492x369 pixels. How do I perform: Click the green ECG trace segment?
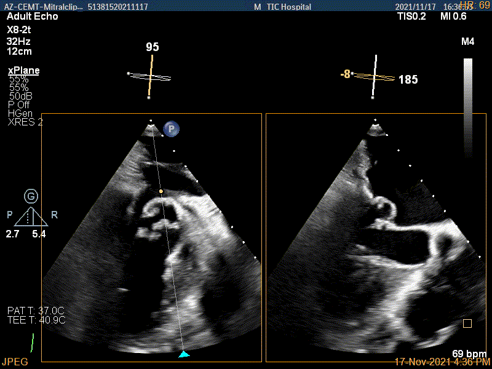pos(33,343)
